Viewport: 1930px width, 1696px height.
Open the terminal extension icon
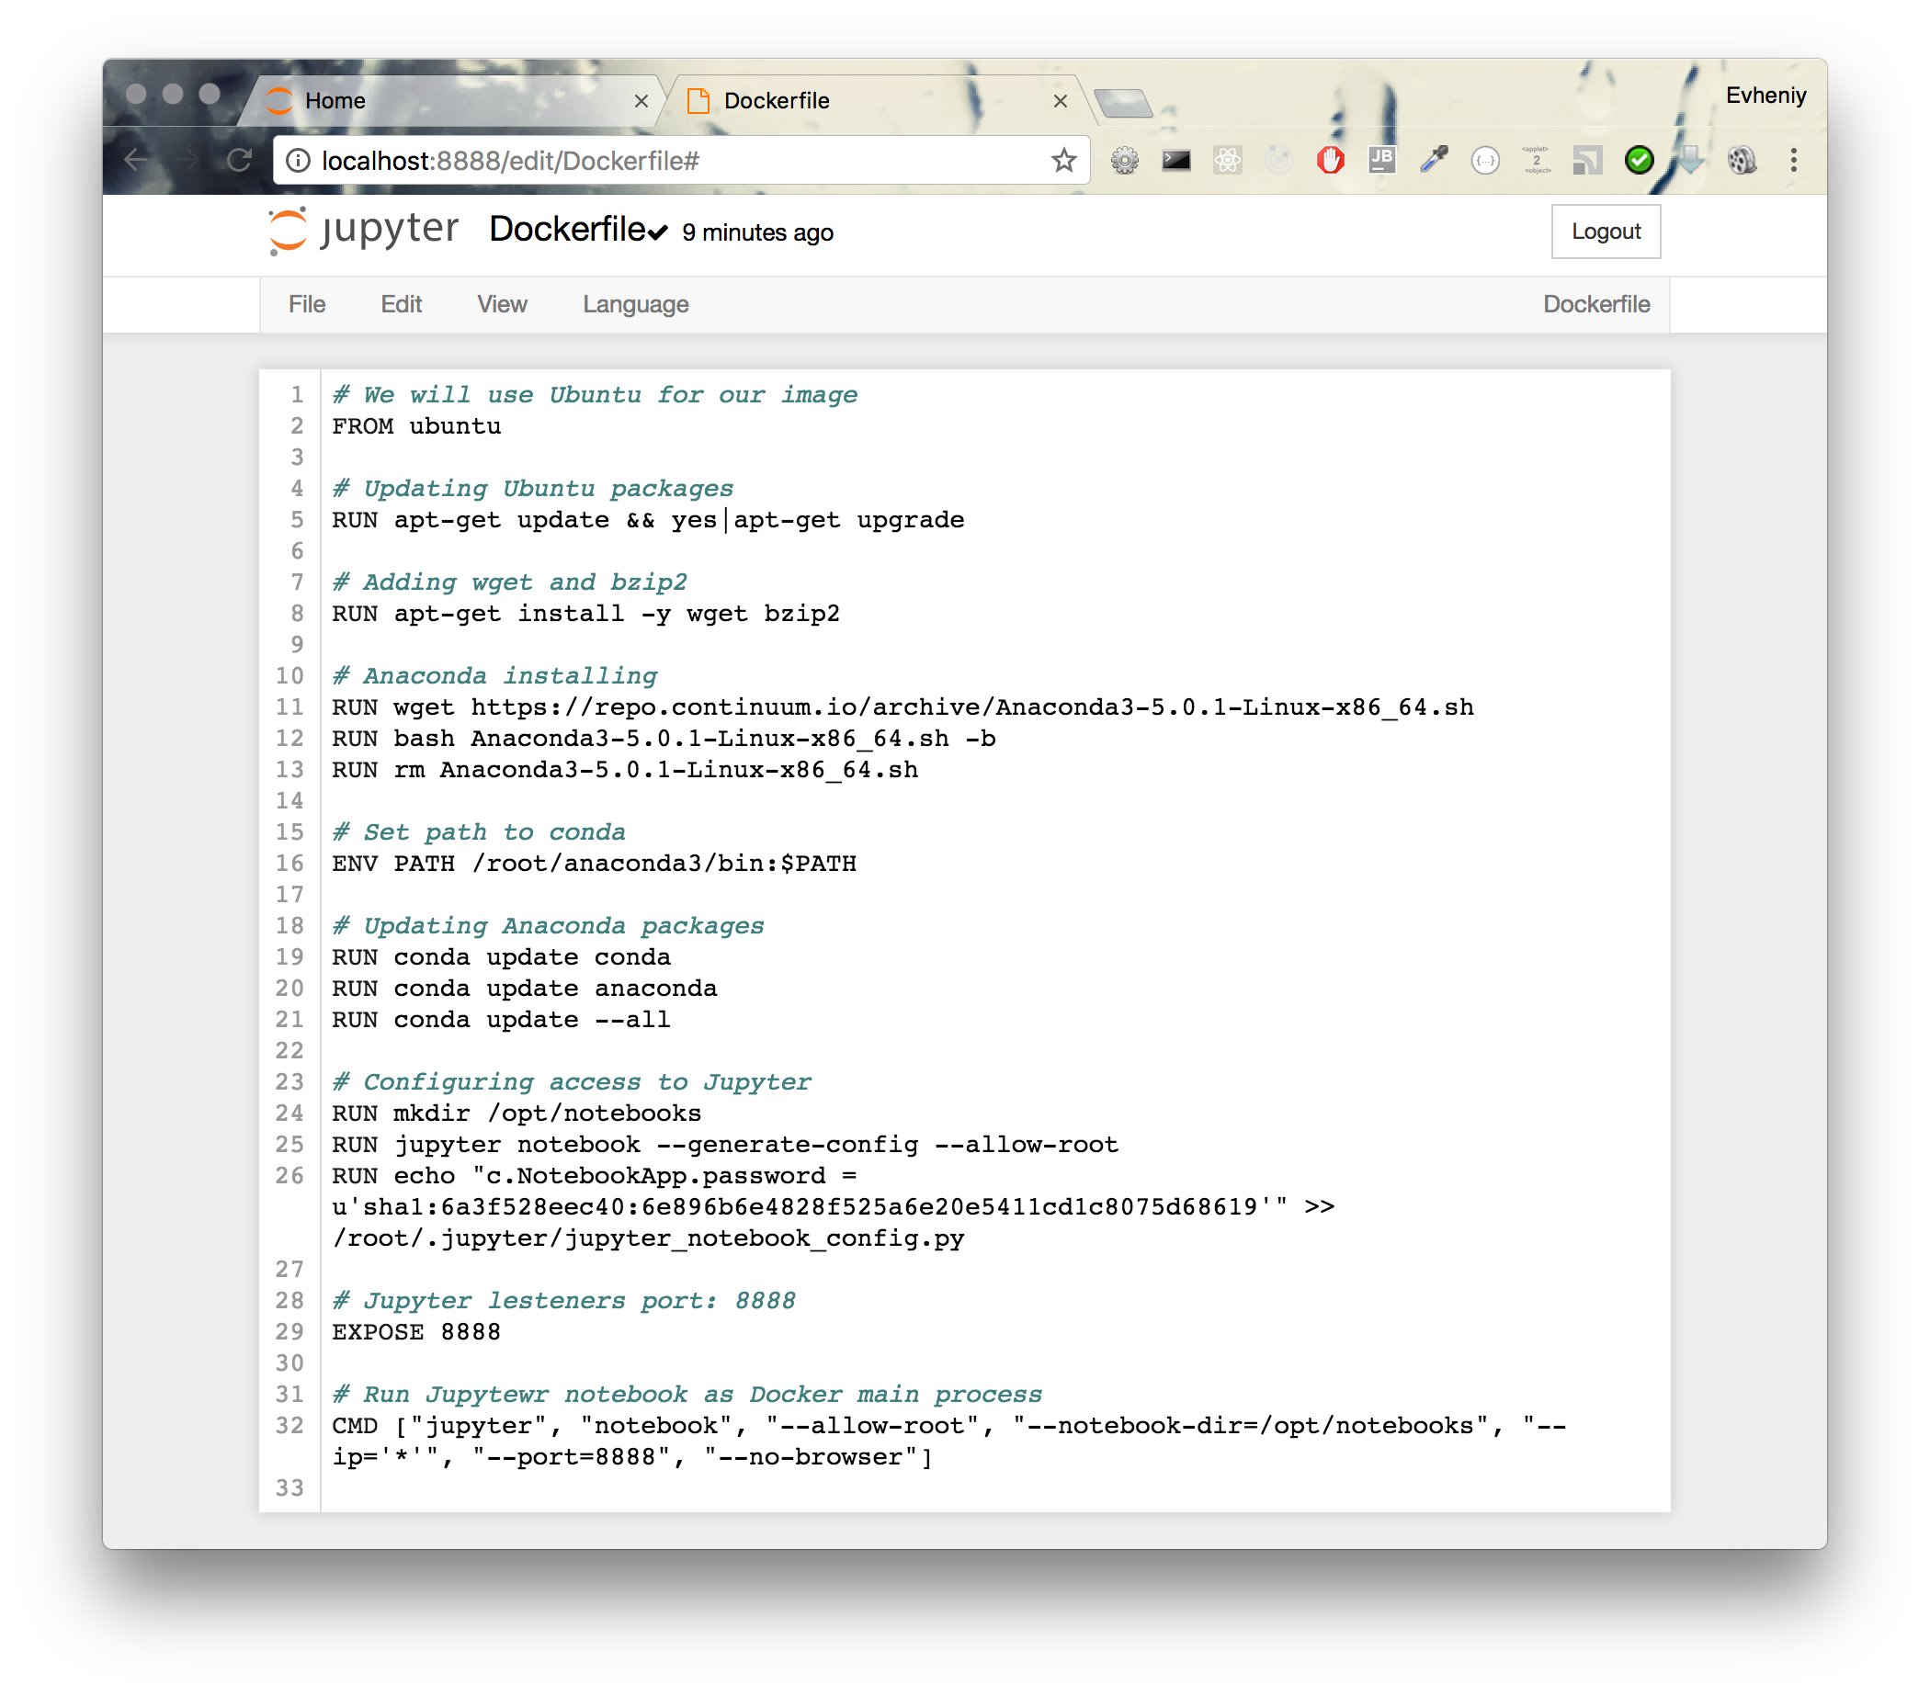coord(1176,161)
